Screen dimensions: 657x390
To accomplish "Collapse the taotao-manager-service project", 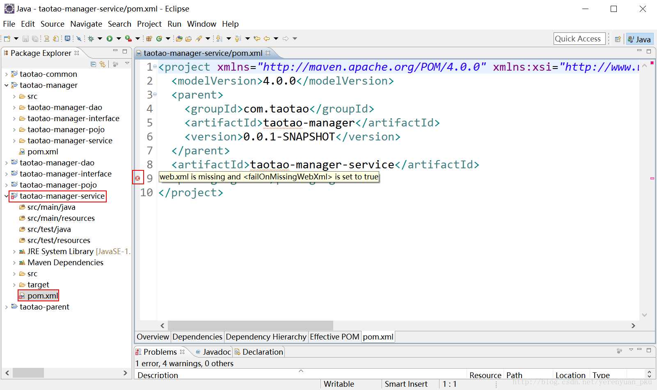I will click(6, 196).
